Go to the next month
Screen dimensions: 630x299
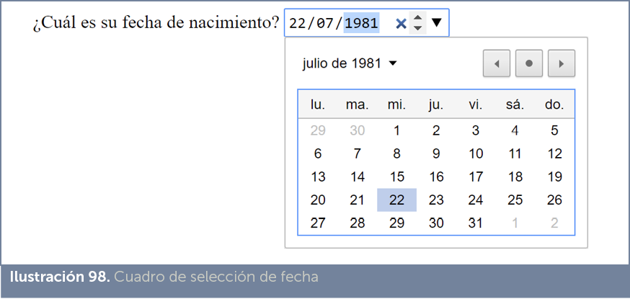click(561, 63)
